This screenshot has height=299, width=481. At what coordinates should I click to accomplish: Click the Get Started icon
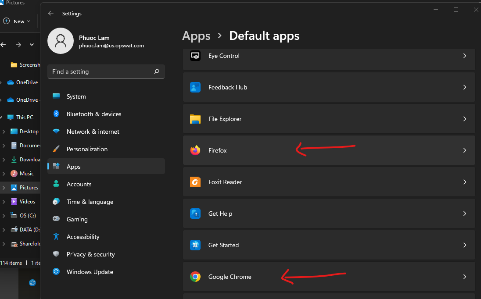coord(195,245)
